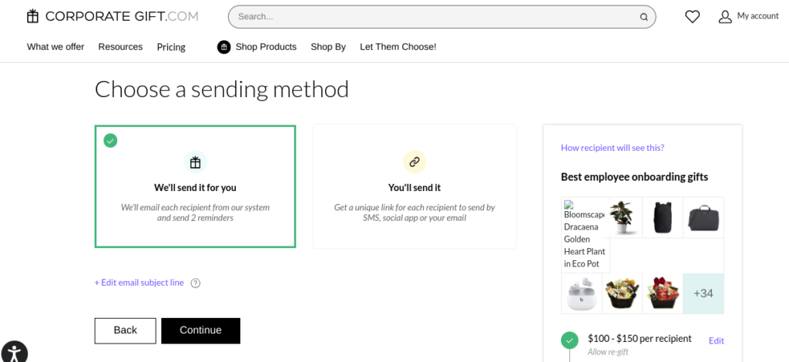
Task: Click the +34 more gifts tile
Action: [703, 293]
